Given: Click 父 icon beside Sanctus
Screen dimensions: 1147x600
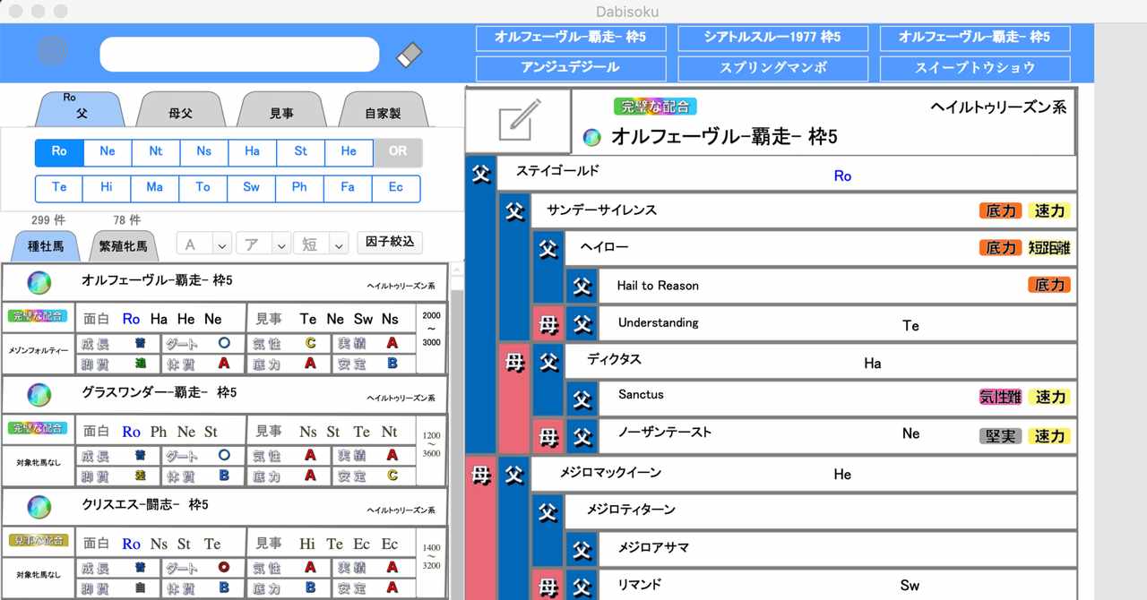Looking at the screenshot, I should [x=582, y=398].
